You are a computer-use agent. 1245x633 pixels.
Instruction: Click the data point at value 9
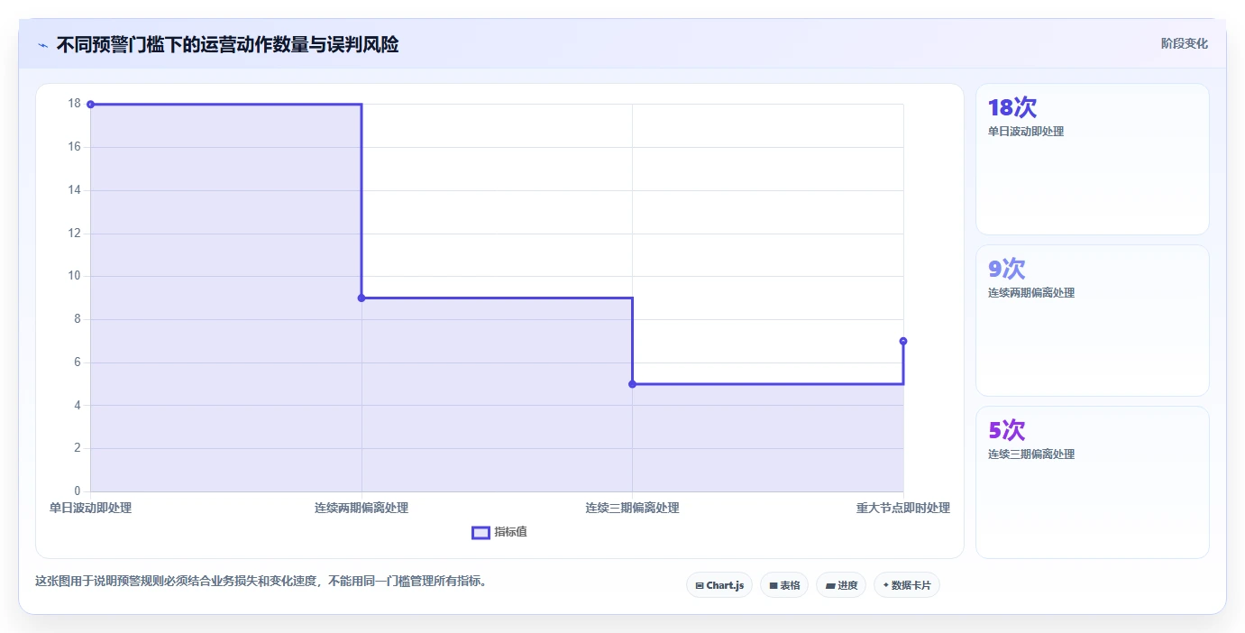(362, 298)
